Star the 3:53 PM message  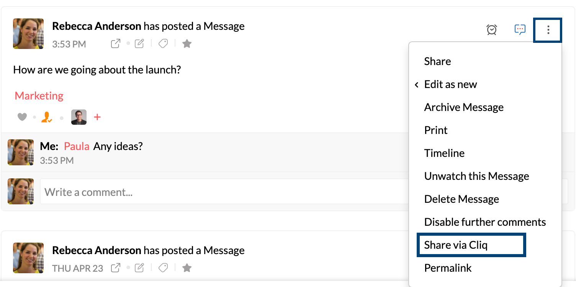187,44
